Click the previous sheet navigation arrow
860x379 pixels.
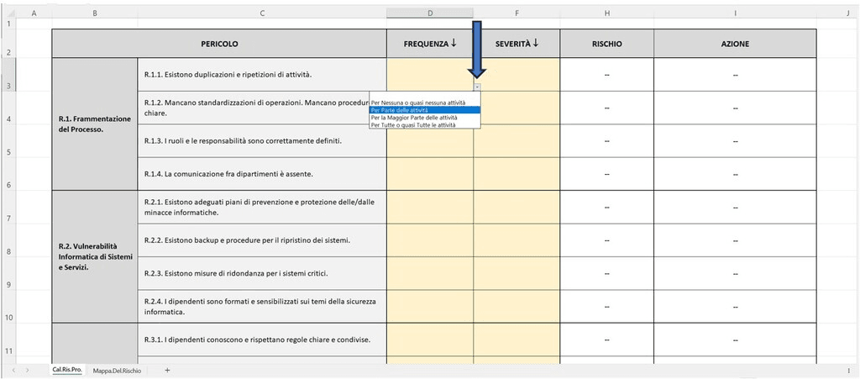[x=13, y=370]
